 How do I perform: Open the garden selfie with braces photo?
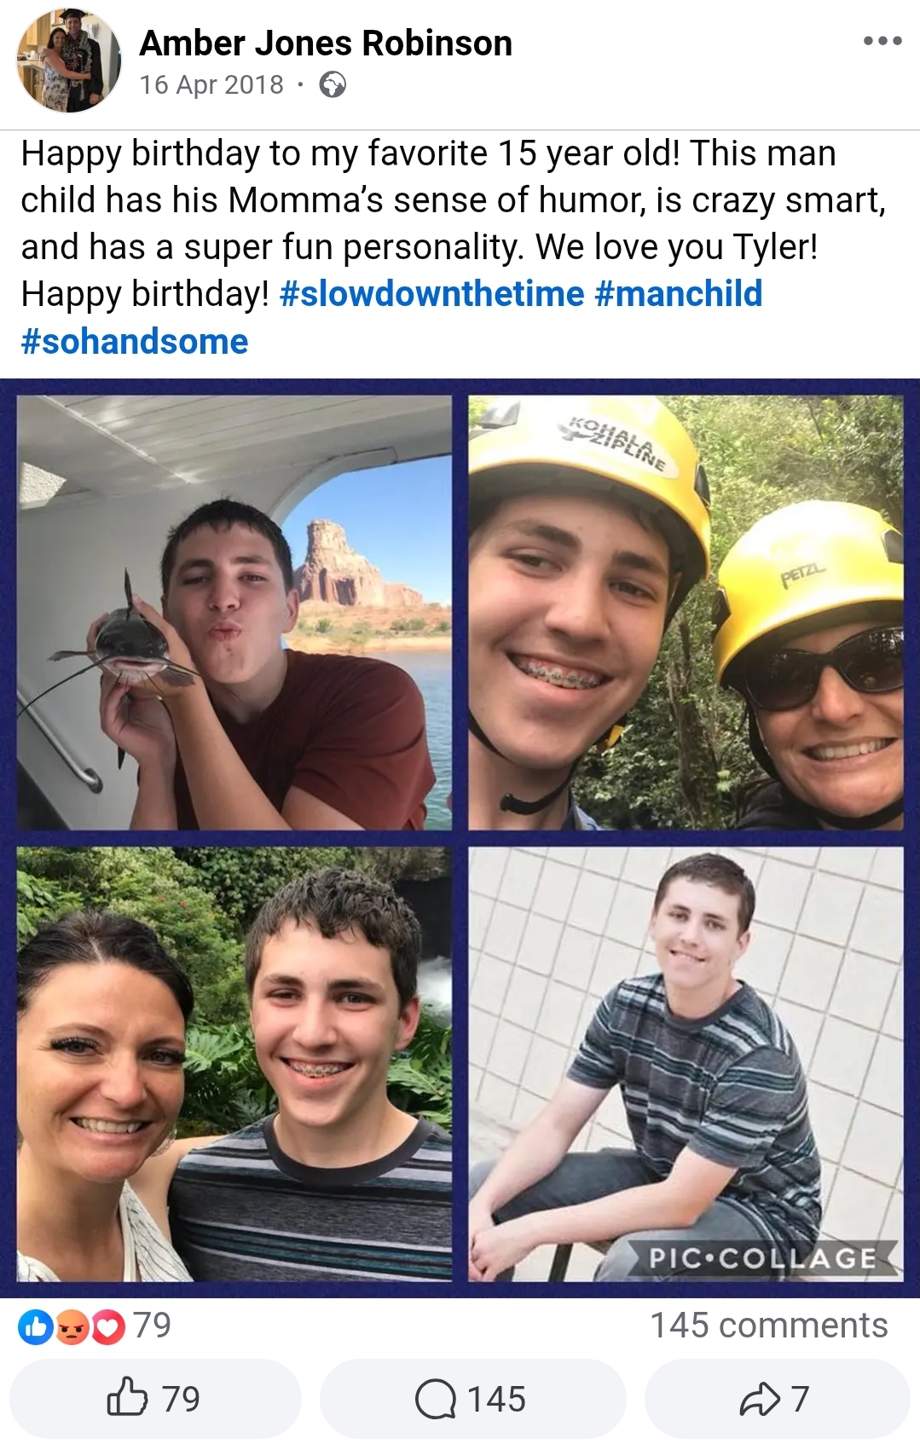pos(234,1064)
